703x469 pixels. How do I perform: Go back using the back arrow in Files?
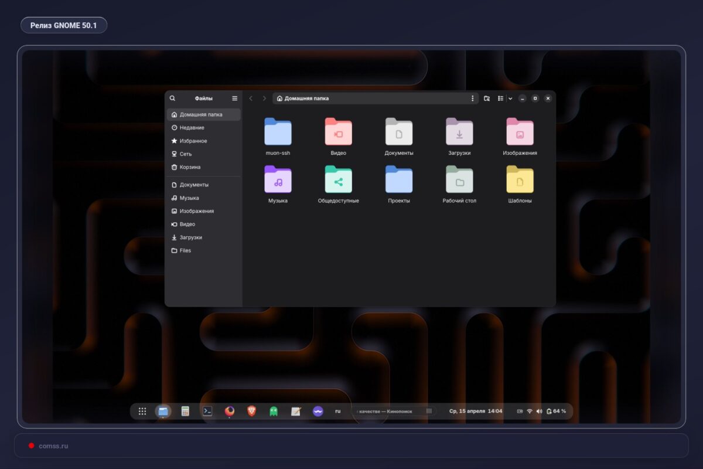click(x=251, y=98)
